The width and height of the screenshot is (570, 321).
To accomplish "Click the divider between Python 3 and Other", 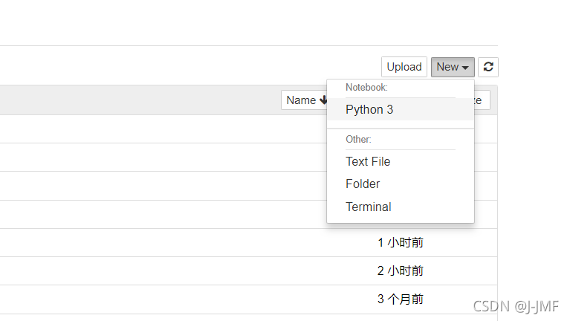I will coord(401,129).
